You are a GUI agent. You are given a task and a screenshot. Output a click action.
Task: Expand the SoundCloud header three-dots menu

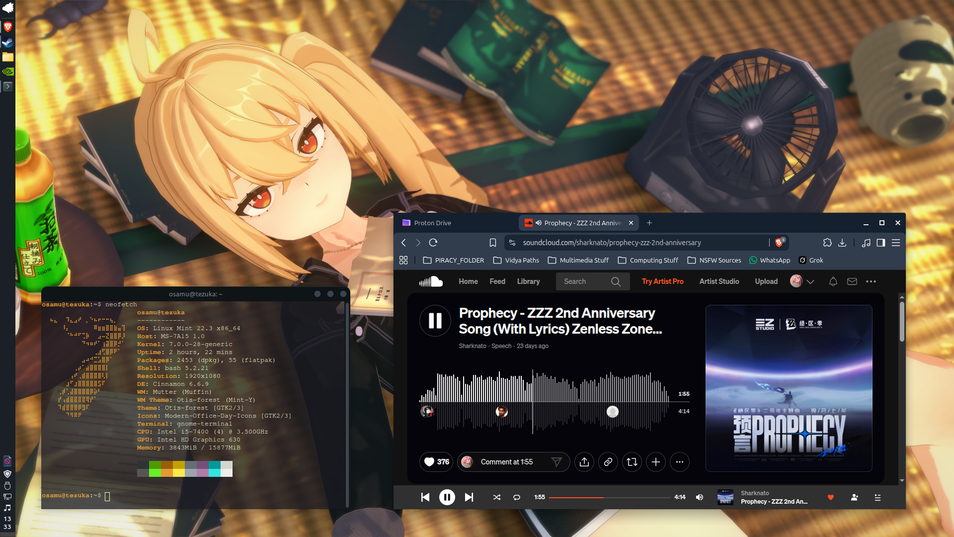(871, 281)
